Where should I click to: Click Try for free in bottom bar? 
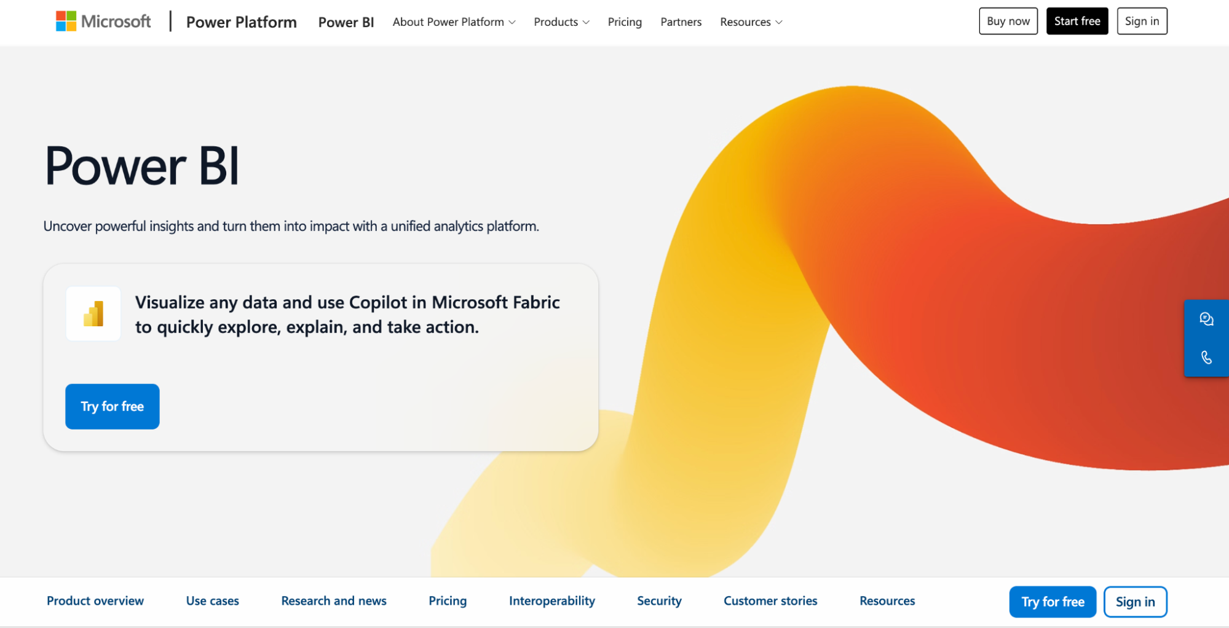1053,602
